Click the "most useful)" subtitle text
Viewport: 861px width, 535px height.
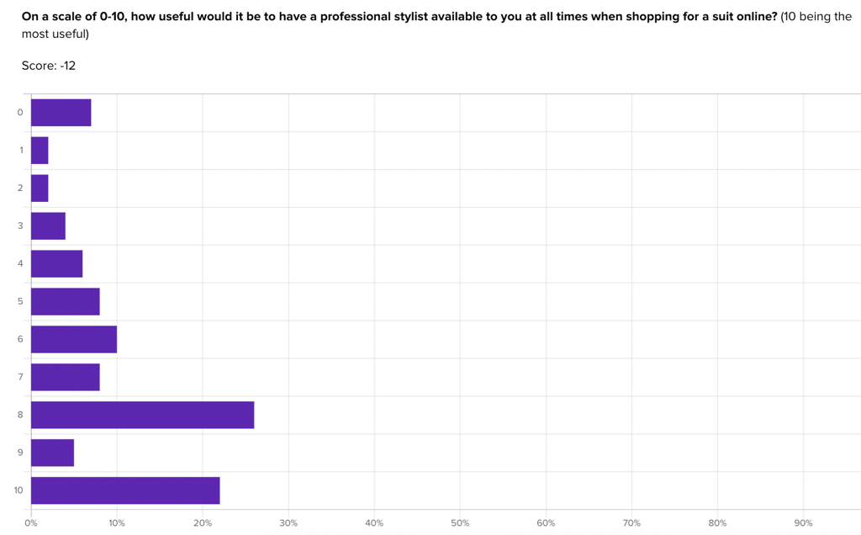[55, 34]
